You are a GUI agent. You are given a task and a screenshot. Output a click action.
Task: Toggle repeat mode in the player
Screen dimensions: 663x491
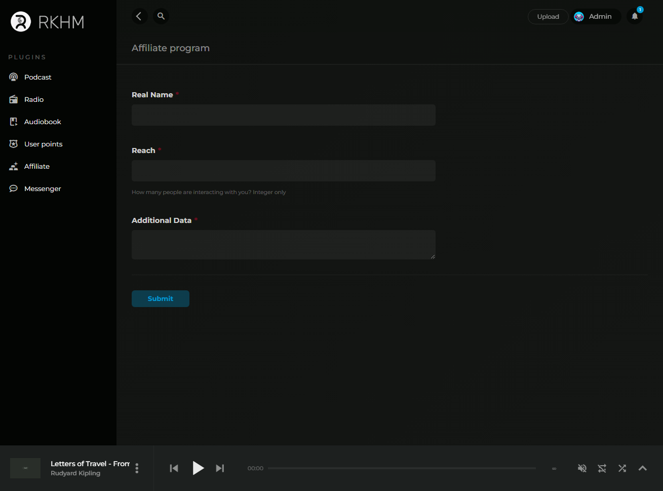[x=602, y=468]
